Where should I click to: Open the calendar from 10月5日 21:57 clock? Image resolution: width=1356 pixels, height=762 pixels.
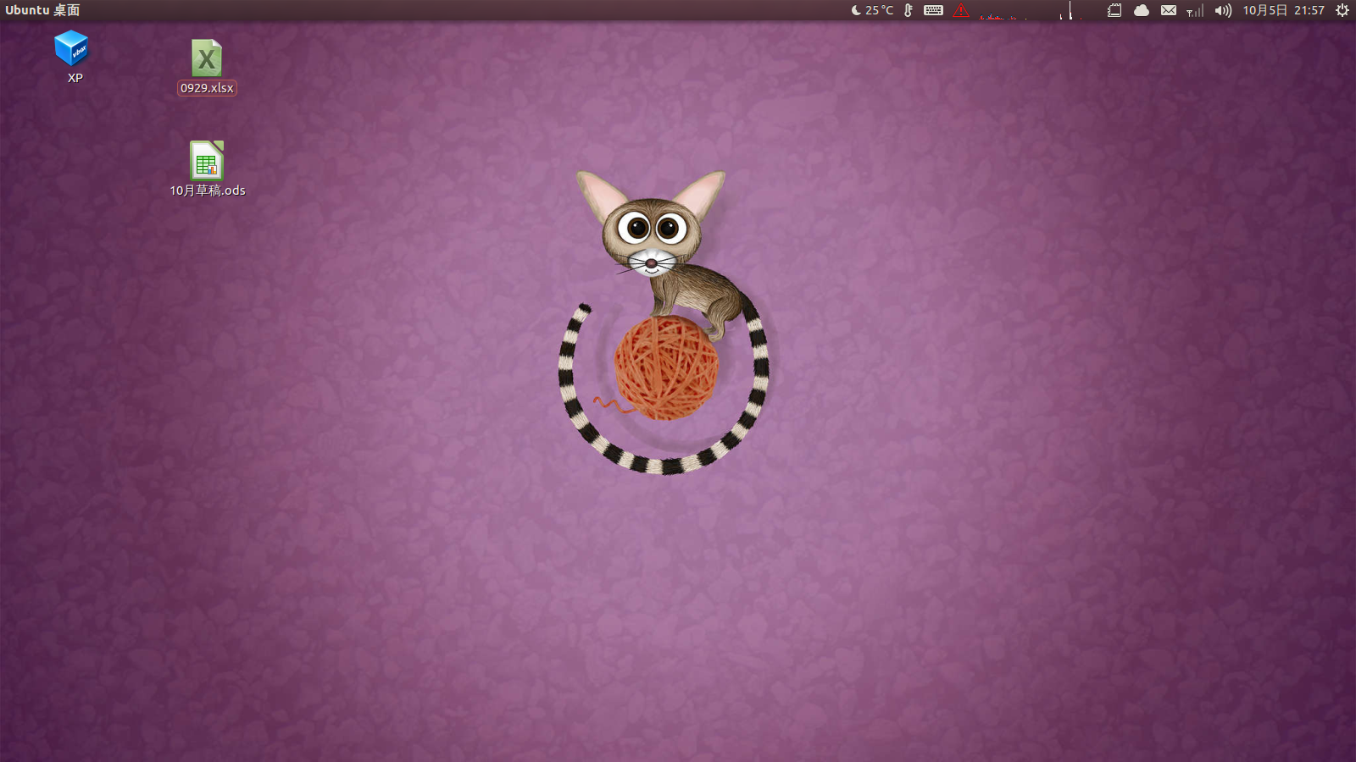coord(1283,10)
